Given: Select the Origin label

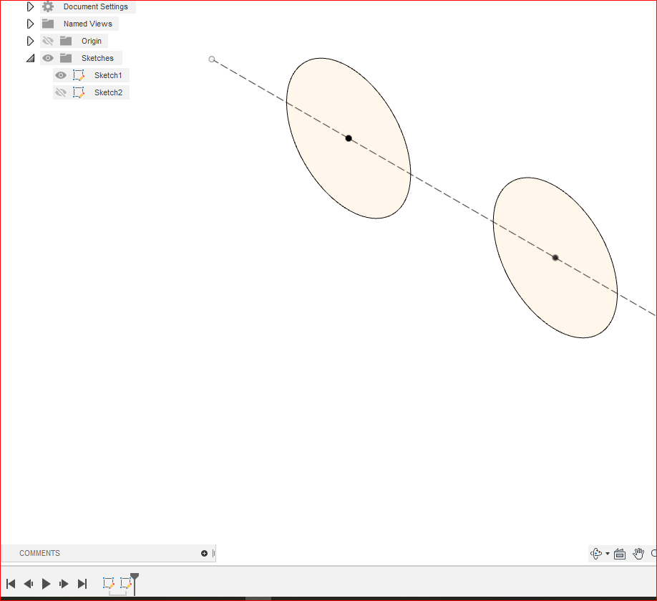Looking at the screenshot, I should [92, 41].
